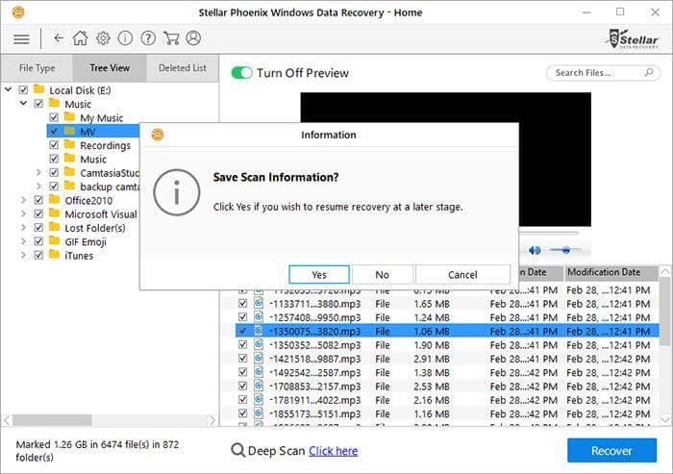Uncheck the My Music folder checkbox

coord(54,117)
